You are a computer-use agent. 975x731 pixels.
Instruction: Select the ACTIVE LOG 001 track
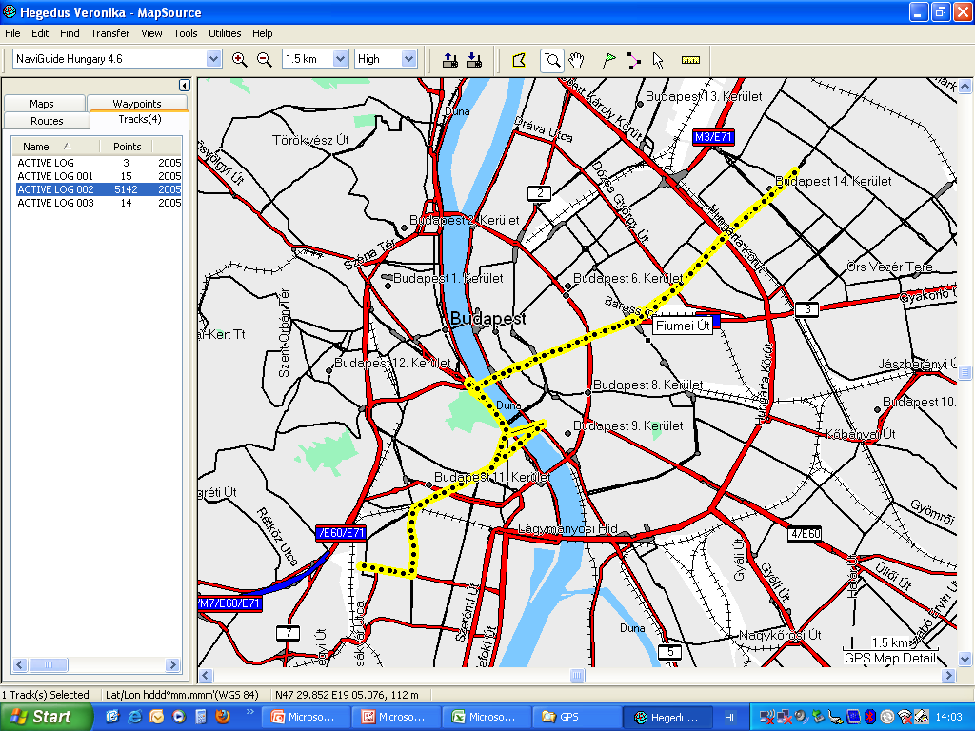99,176
